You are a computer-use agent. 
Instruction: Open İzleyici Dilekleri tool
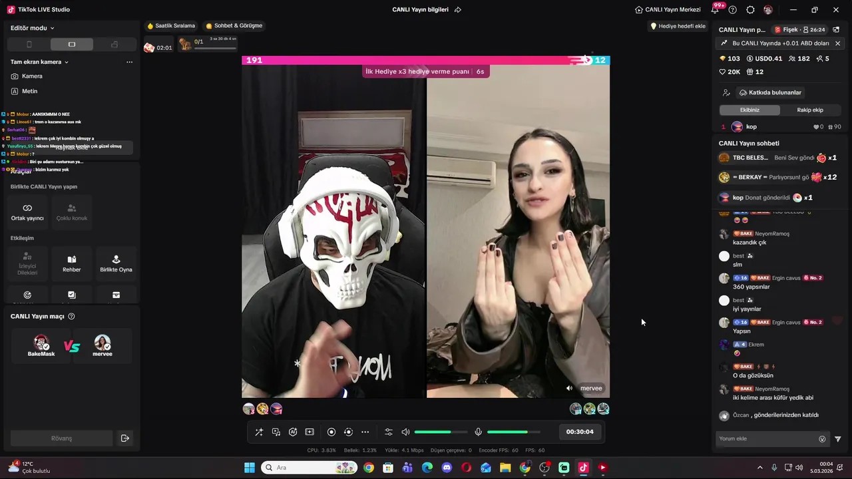click(x=27, y=263)
